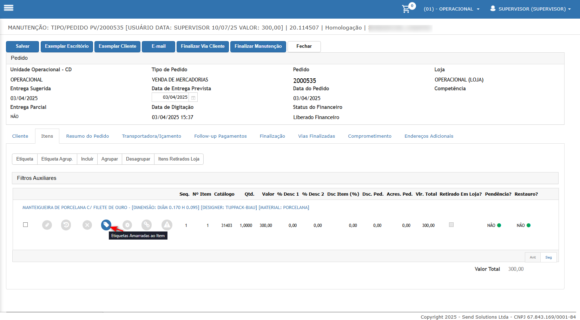This screenshot has height=320, width=580.
Task: Click the cancel X icon in item row
Action: pos(87,225)
